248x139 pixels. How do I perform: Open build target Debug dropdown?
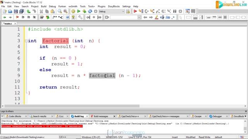click(x=112, y=11)
